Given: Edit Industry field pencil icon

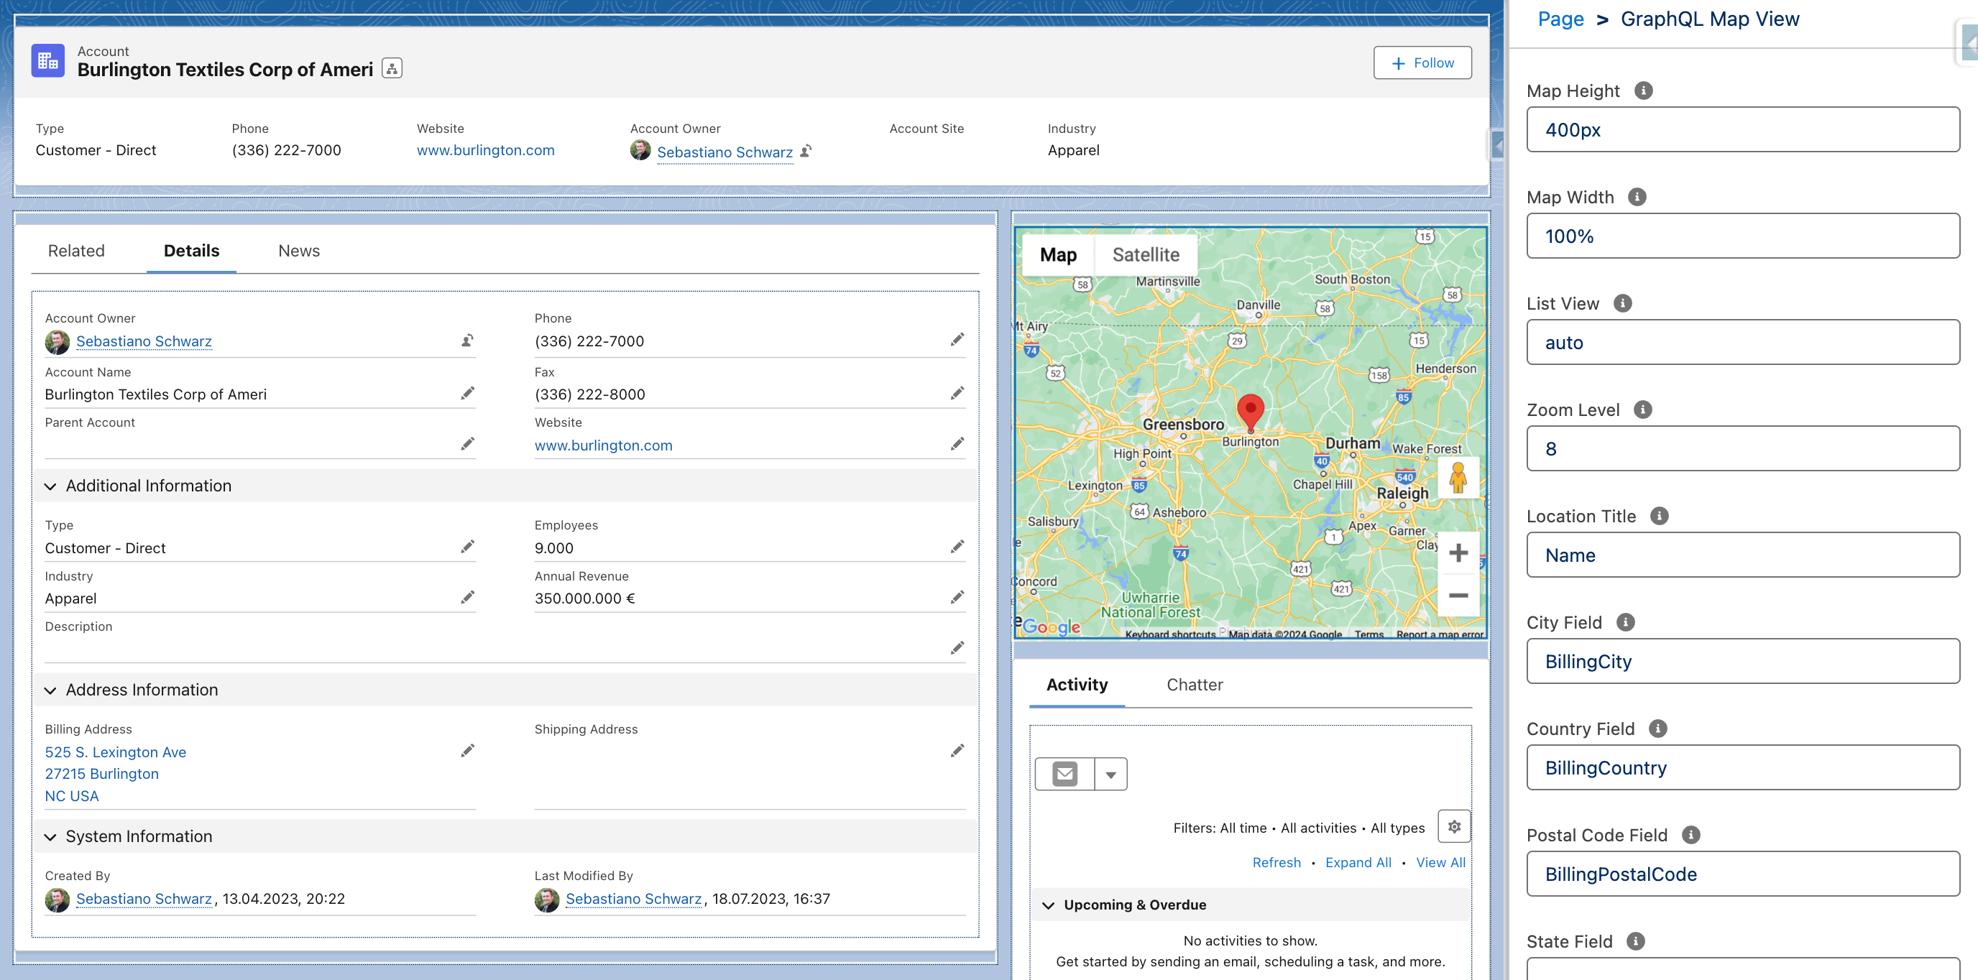Looking at the screenshot, I should pyautogui.click(x=467, y=597).
